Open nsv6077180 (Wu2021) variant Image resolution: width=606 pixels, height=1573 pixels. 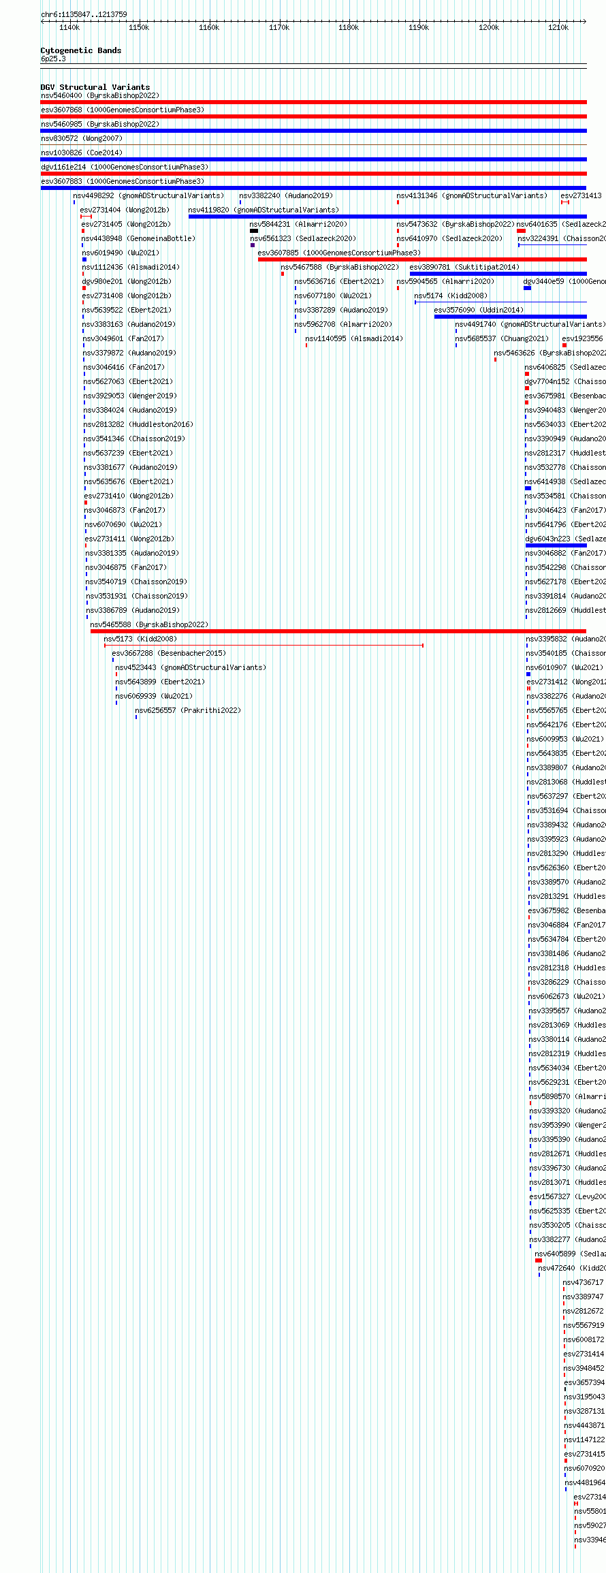pyautogui.click(x=333, y=296)
